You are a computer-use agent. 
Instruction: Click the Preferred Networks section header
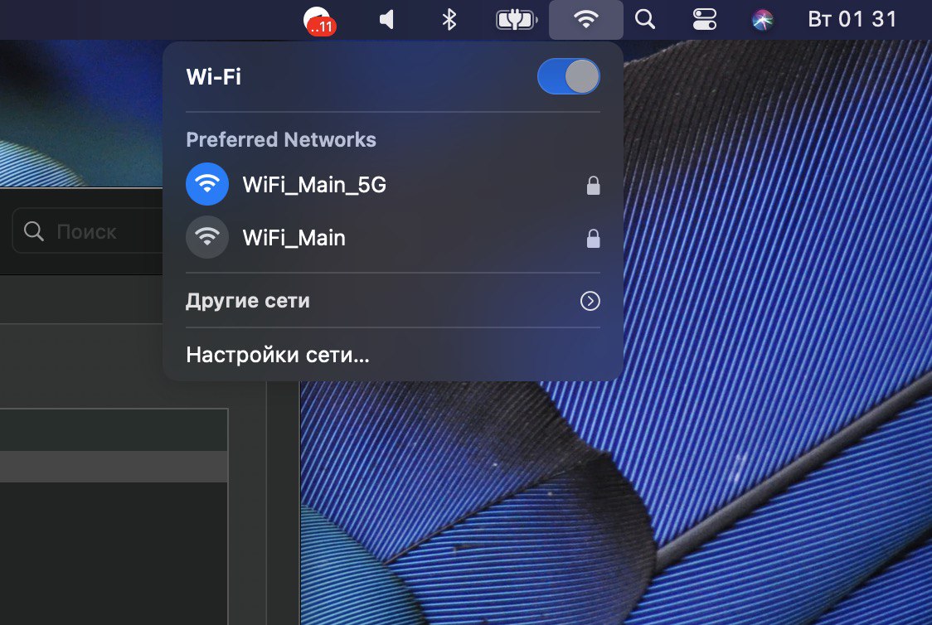pyautogui.click(x=281, y=139)
